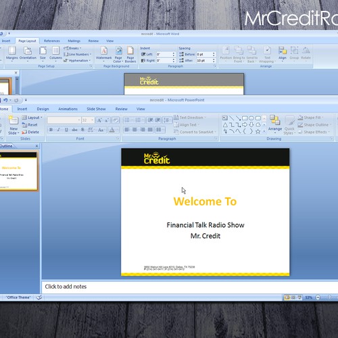
Task: Open Text Direction dropdown in PowerPoint
Action: [x=190, y=118]
